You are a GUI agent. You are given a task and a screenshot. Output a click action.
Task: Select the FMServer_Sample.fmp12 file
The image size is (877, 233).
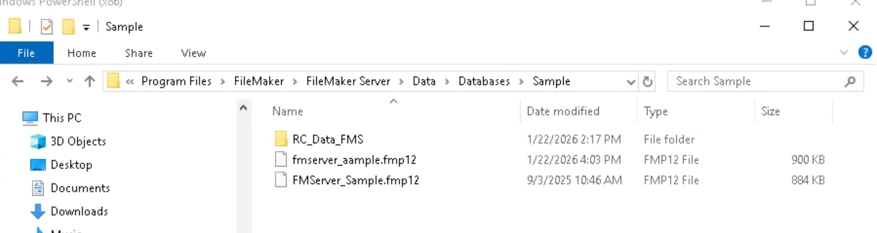coord(355,180)
